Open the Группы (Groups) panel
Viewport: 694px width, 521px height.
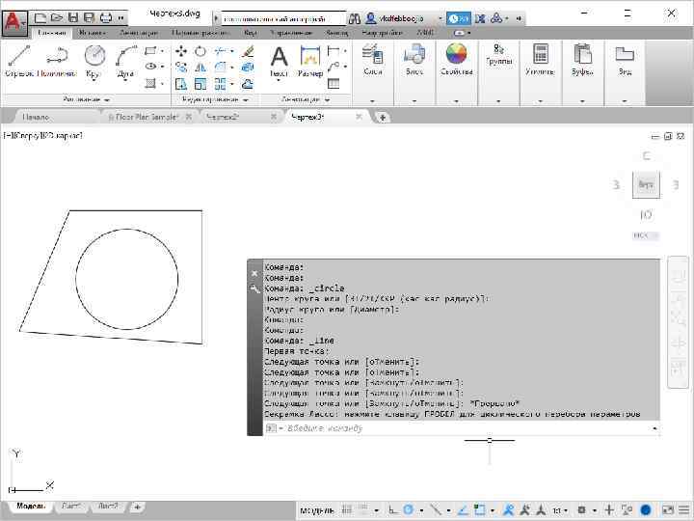tap(499, 55)
